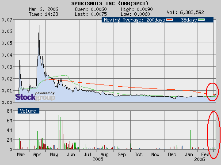The image size is (221, 165).
Task: Click the 0.01 price axis label
Action: 7,91
